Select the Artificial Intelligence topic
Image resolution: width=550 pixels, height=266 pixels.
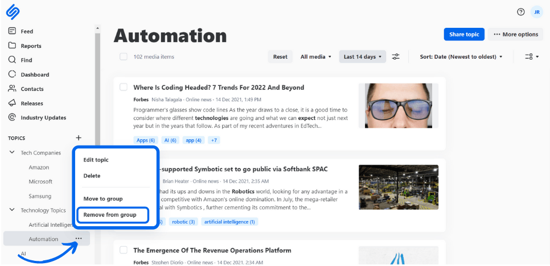(x=51, y=225)
